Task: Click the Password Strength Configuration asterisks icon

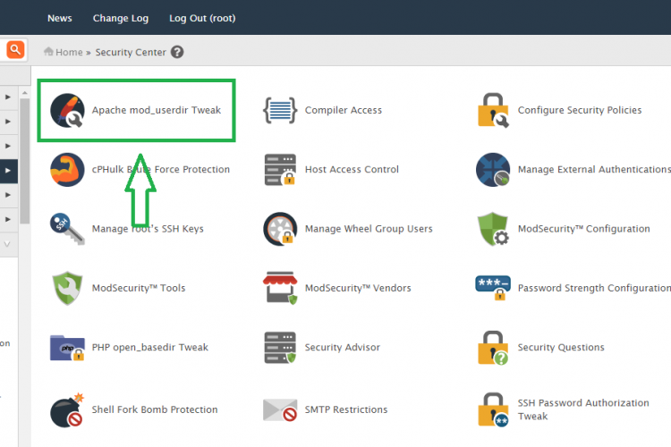Action: pyautogui.click(x=493, y=288)
